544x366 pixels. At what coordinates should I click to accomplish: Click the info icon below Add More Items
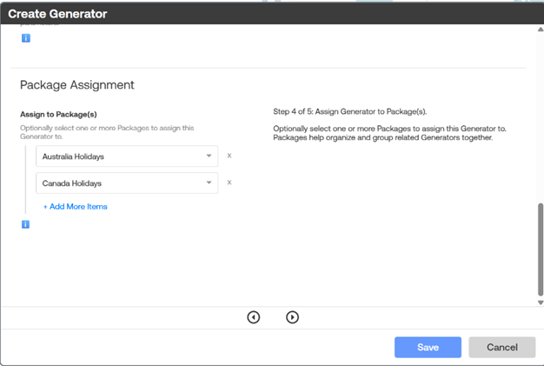tap(25, 224)
